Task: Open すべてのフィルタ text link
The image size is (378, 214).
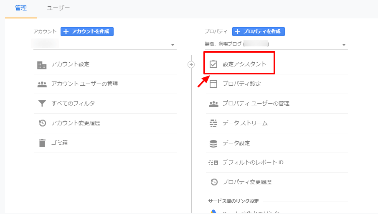Action: (73, 104)
